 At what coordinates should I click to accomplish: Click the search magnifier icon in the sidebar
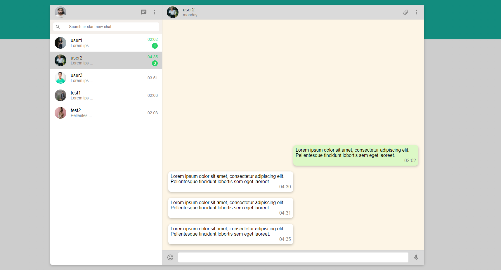click(x=58, y=27)
